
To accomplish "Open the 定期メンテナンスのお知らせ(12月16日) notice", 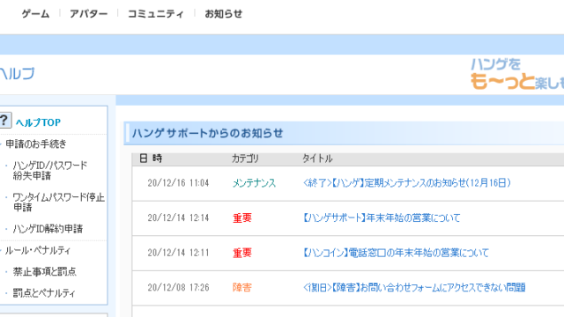I will [407, 183].
